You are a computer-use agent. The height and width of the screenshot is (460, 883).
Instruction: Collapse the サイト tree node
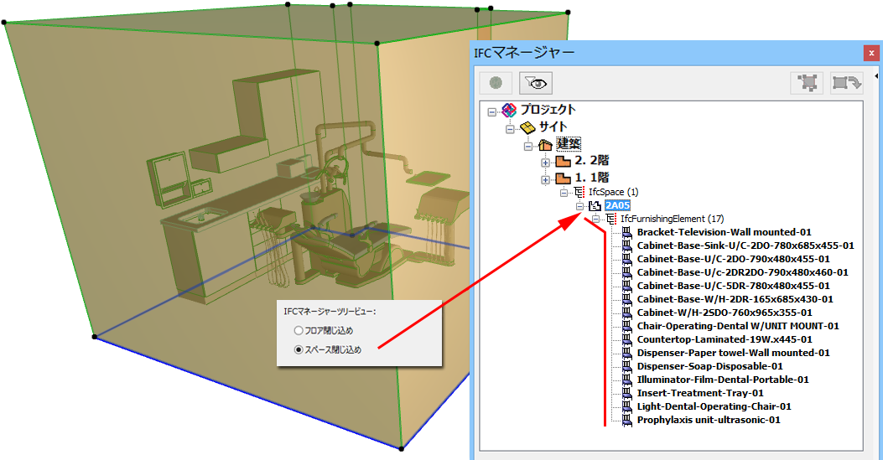(x=510, y=129)
